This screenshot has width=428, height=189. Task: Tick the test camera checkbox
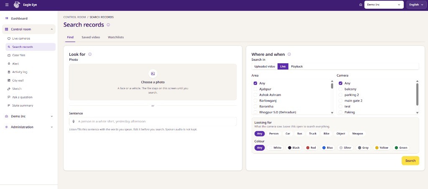340,106
